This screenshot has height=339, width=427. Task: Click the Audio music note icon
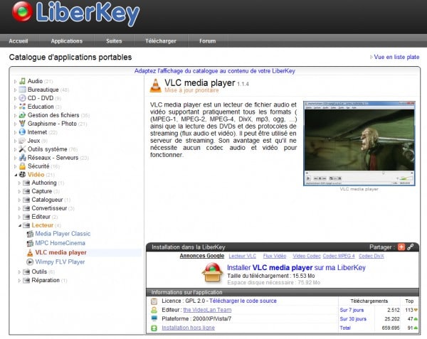coord(22,81)
